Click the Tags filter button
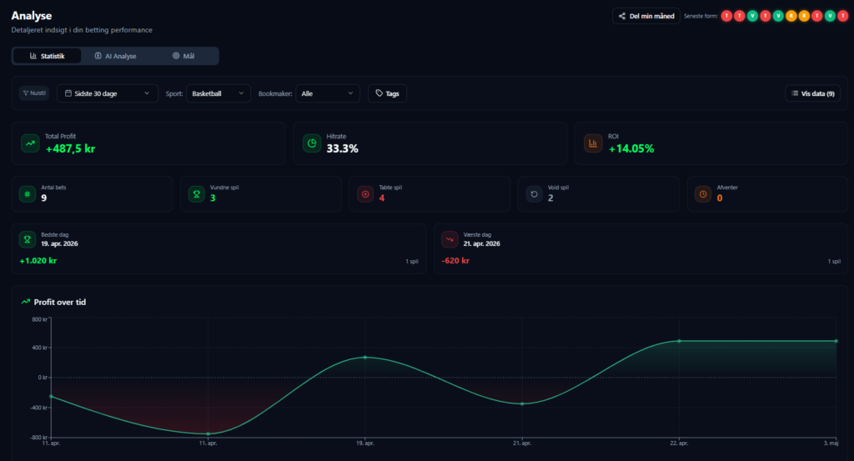The height and width of the screenshot is (461, 854). tap(387, 93)
